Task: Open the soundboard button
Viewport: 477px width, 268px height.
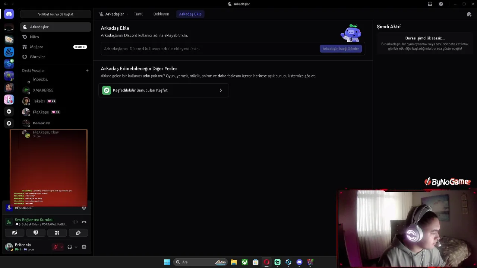Action: 78,233
